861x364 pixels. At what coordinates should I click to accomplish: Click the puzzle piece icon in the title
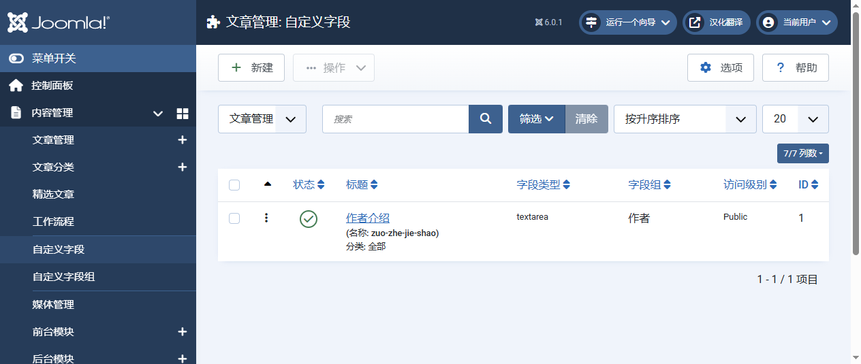[x=213, y=22]
